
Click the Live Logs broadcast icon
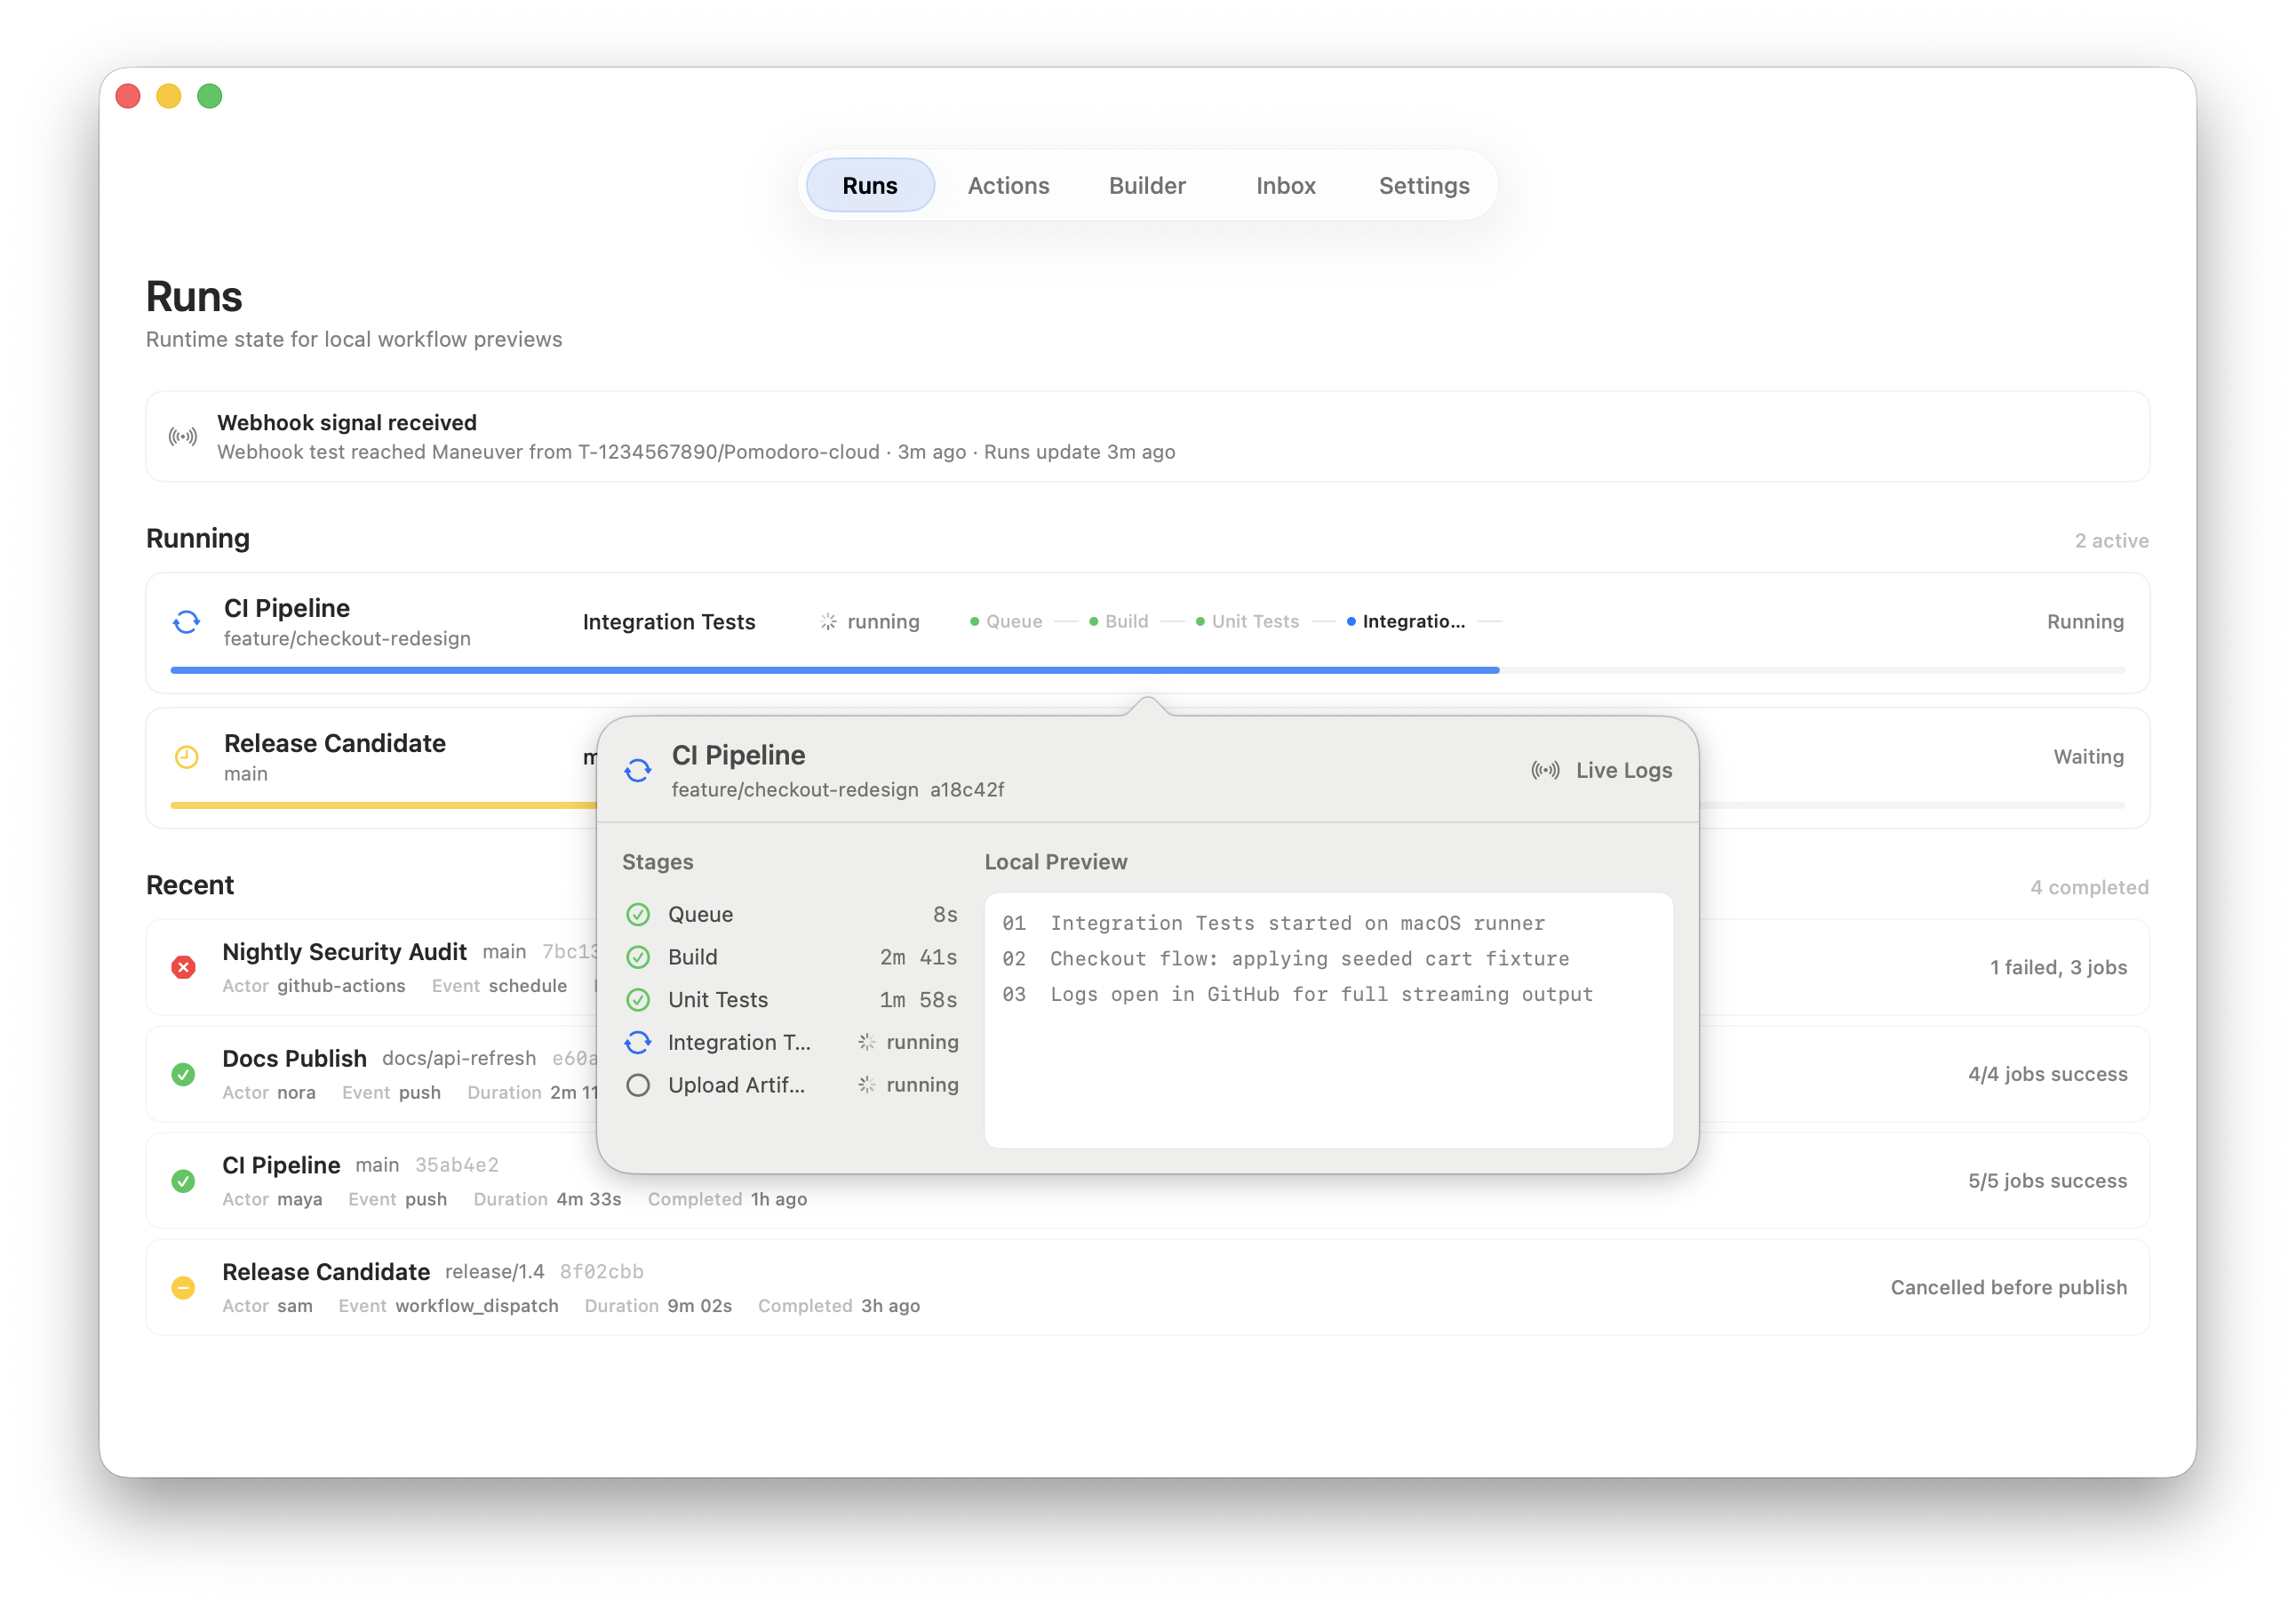tap(1545, 771)
